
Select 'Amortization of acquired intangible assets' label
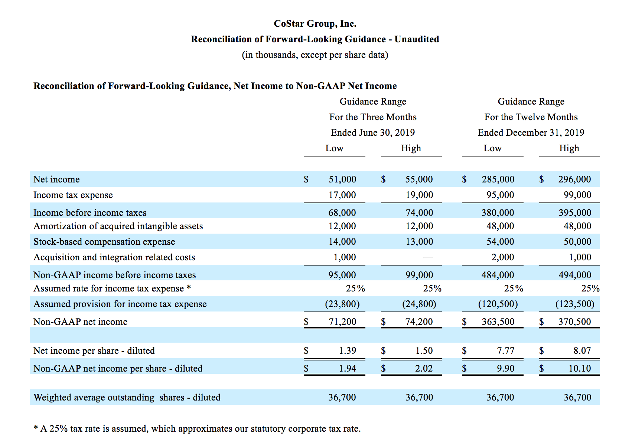point(118,226)
